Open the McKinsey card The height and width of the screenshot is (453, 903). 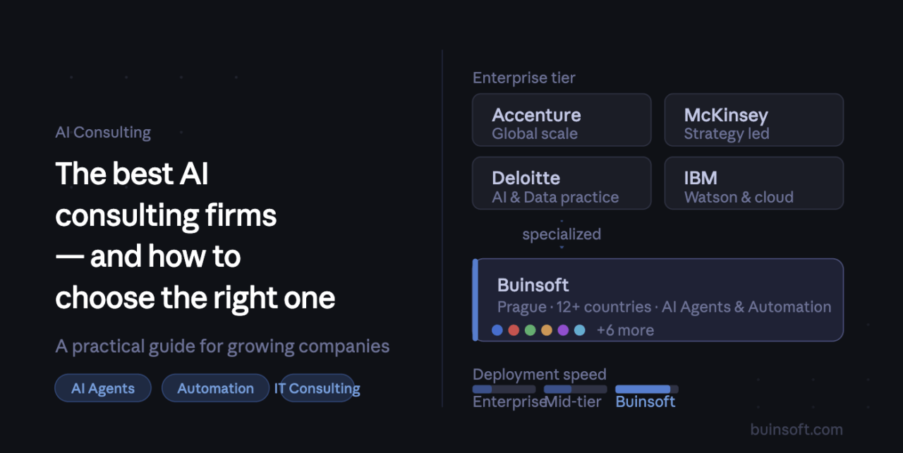(753, 120)
